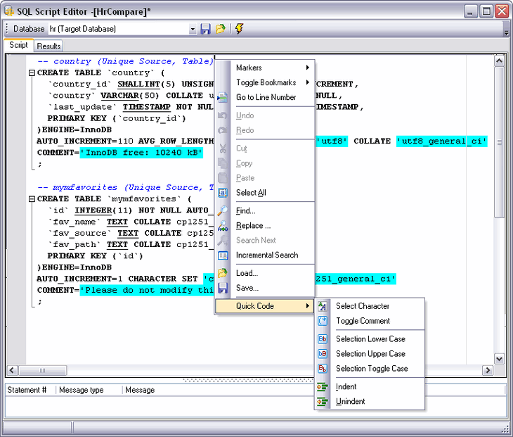Click the Unindent icon in submenu
The image size is (513, 437).
[x=323, y=402]
